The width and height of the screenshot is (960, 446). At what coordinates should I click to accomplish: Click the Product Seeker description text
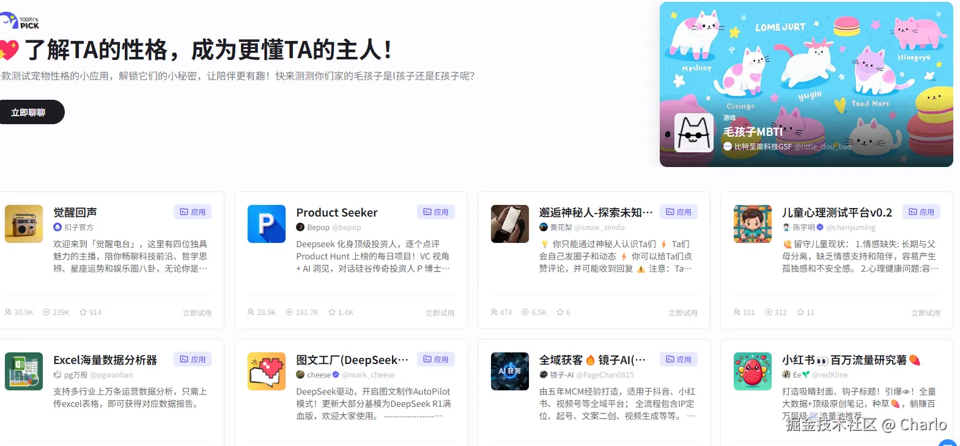pos(373,256)
